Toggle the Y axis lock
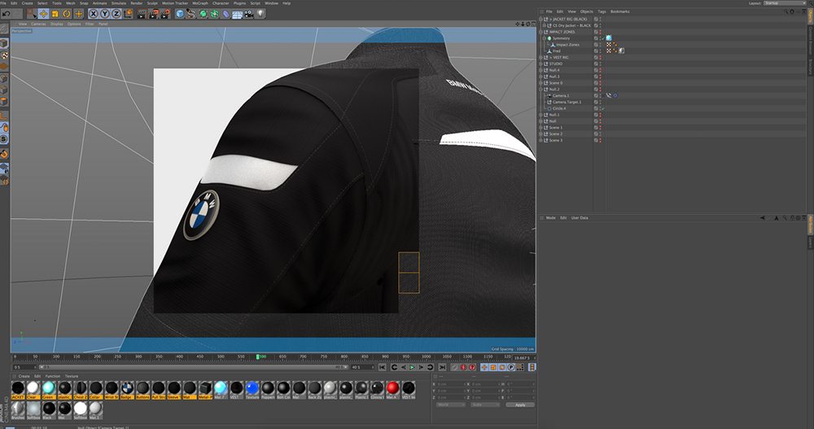 coord(105,14)
